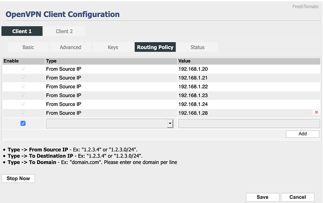Open the Keys tab
The image size is (323, 203).
coord(113,47)
